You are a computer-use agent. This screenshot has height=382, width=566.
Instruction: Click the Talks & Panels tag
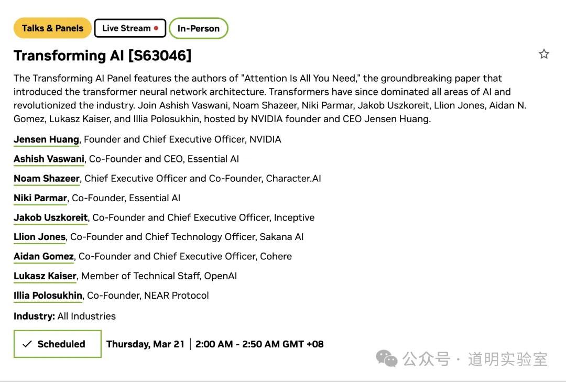[x=52, y=28]
